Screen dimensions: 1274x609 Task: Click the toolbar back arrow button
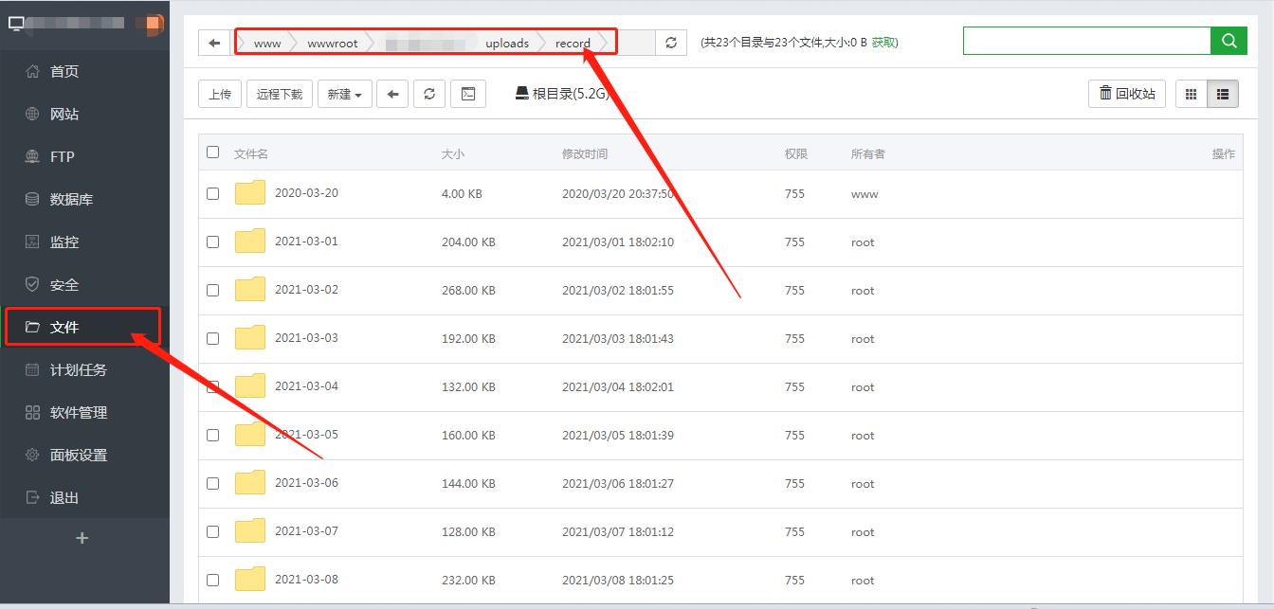point(392,94)
